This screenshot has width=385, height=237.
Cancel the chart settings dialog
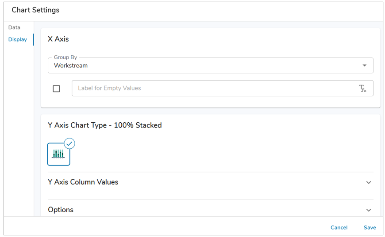point(339,227)
